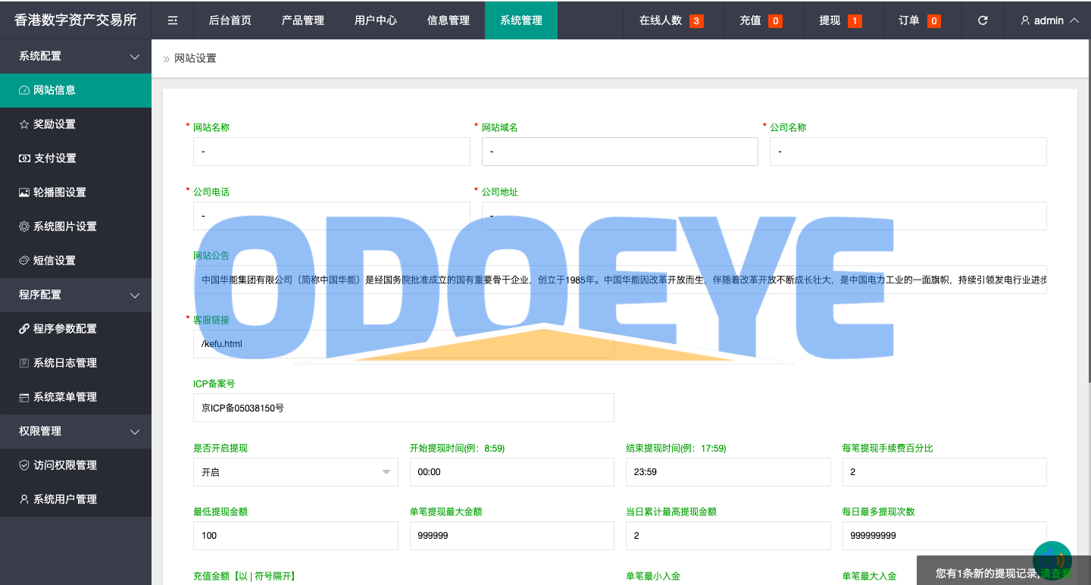Click the orange badge on 在线人数

click(696, 21)
